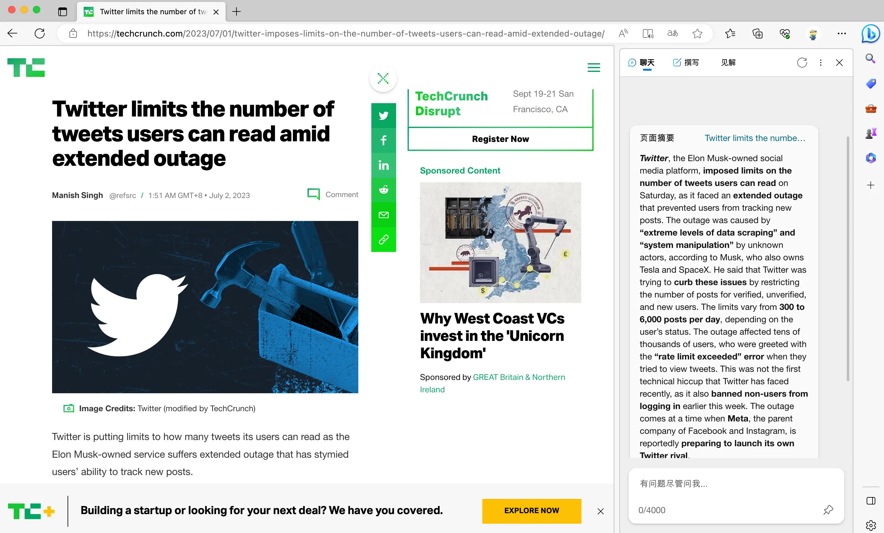Copy the article link icon
This screenshot has height=533, width=884.
click(383, 239)
